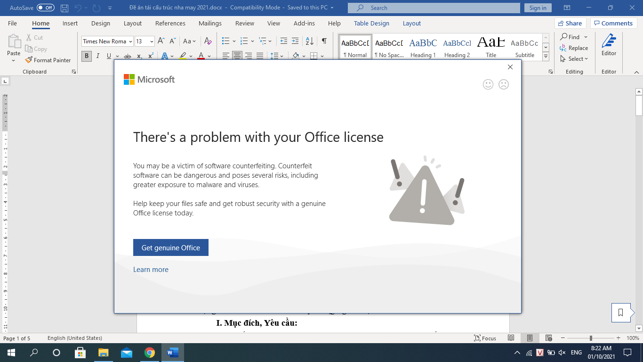Open the font name dropdown
The image size is (643, 362).
[130, 41]
